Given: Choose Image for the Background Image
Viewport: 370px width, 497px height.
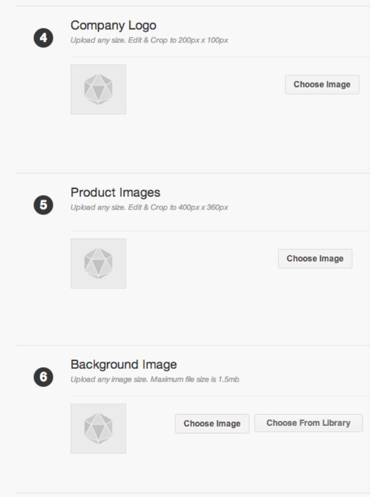Looking at the screenshot, I should pos(212,423).
